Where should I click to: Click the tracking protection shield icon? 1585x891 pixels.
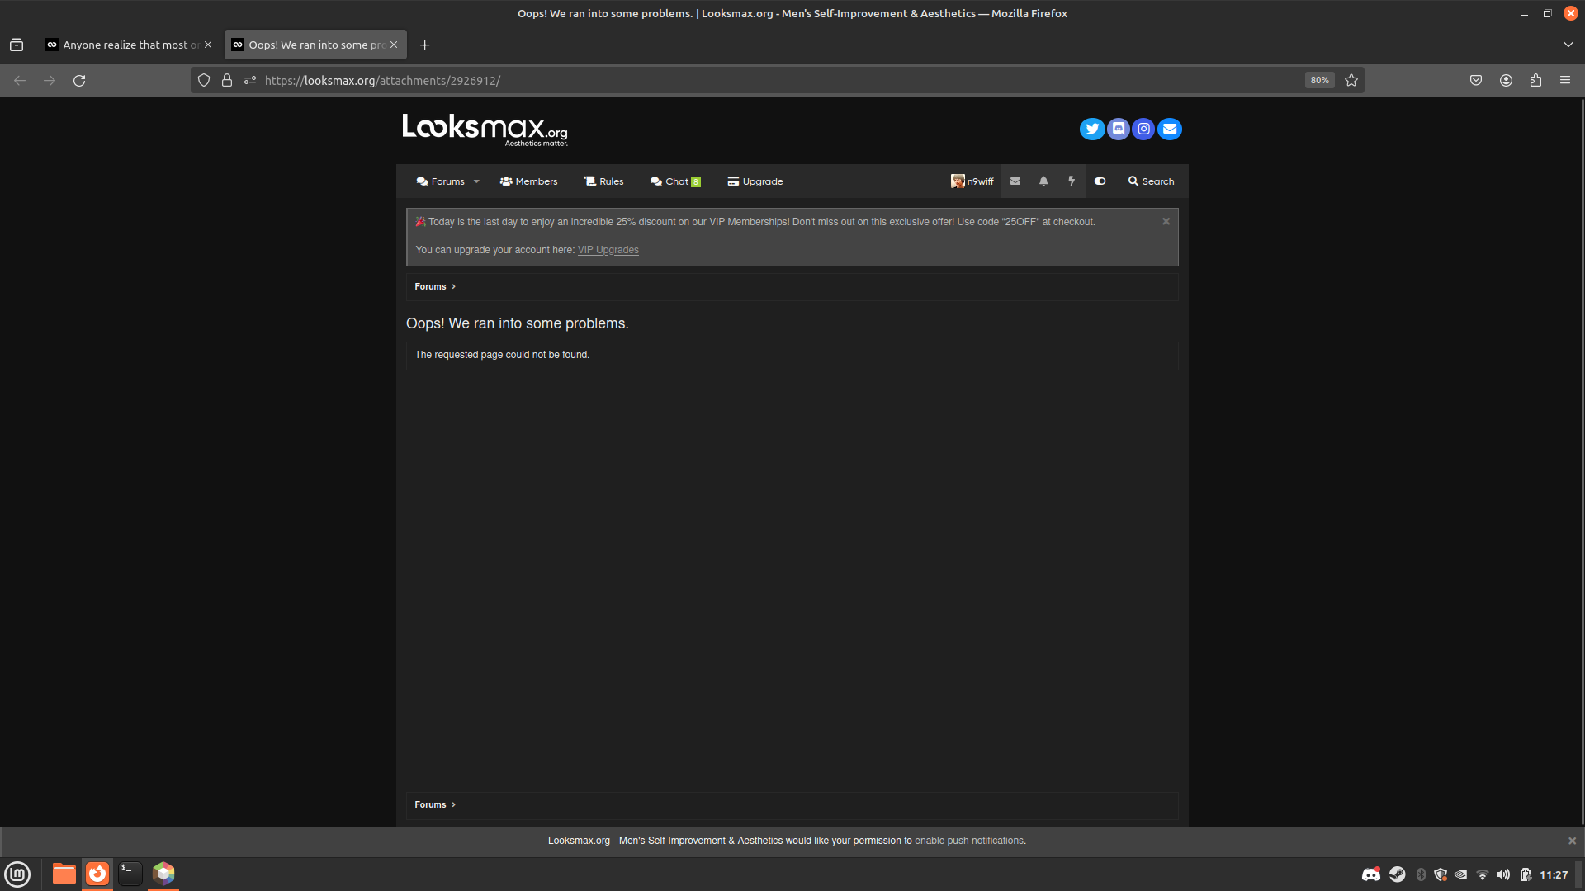pyautogui.click(x=204, y=81)
